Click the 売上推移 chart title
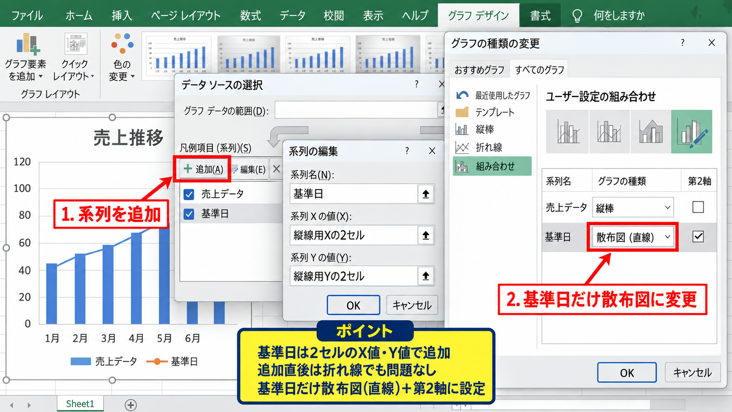 coord(128,137)
